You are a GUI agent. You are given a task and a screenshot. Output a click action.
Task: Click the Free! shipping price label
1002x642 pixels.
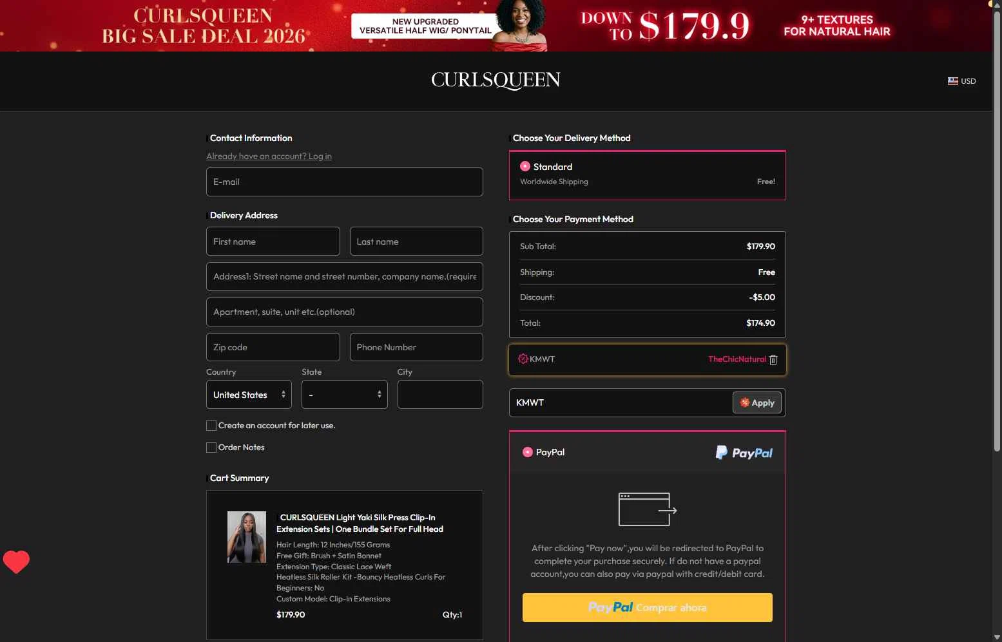766,182
